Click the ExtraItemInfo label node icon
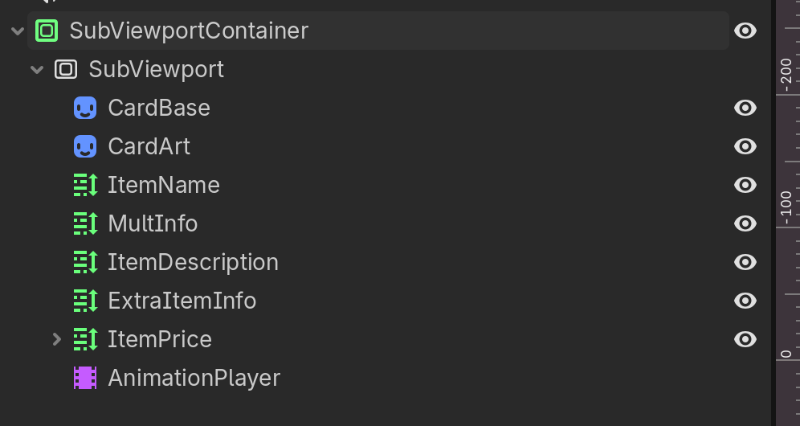 coord(85,301)
